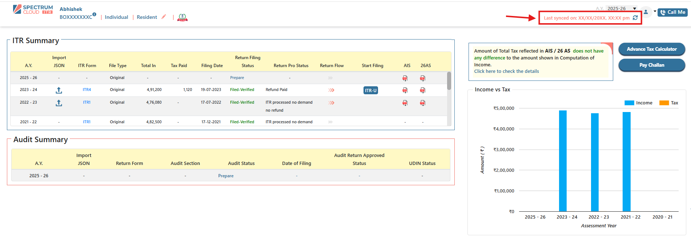The image size is (691, 240).
Task: Toggle Tax series in chart legend
Action: click(669, 103)
